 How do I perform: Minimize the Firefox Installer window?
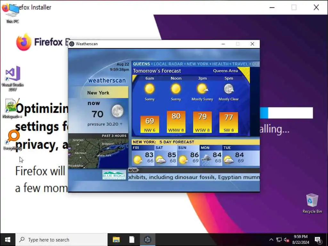[272, 8]
